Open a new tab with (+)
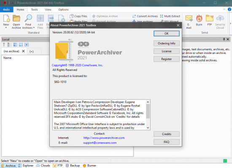This screenshot has height=168, width=232. [31, 51]
